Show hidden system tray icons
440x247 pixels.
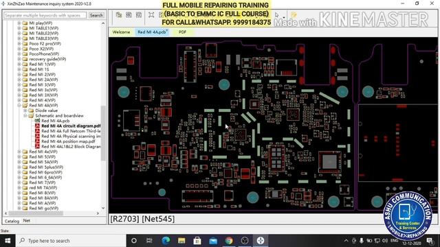click(x=346, y=241)
